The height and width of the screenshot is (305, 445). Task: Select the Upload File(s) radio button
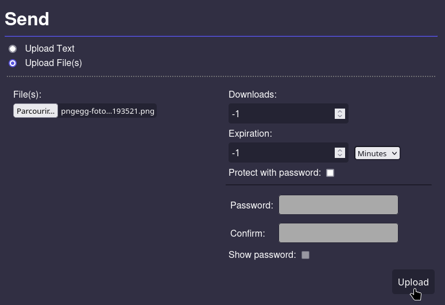[13, 63]
